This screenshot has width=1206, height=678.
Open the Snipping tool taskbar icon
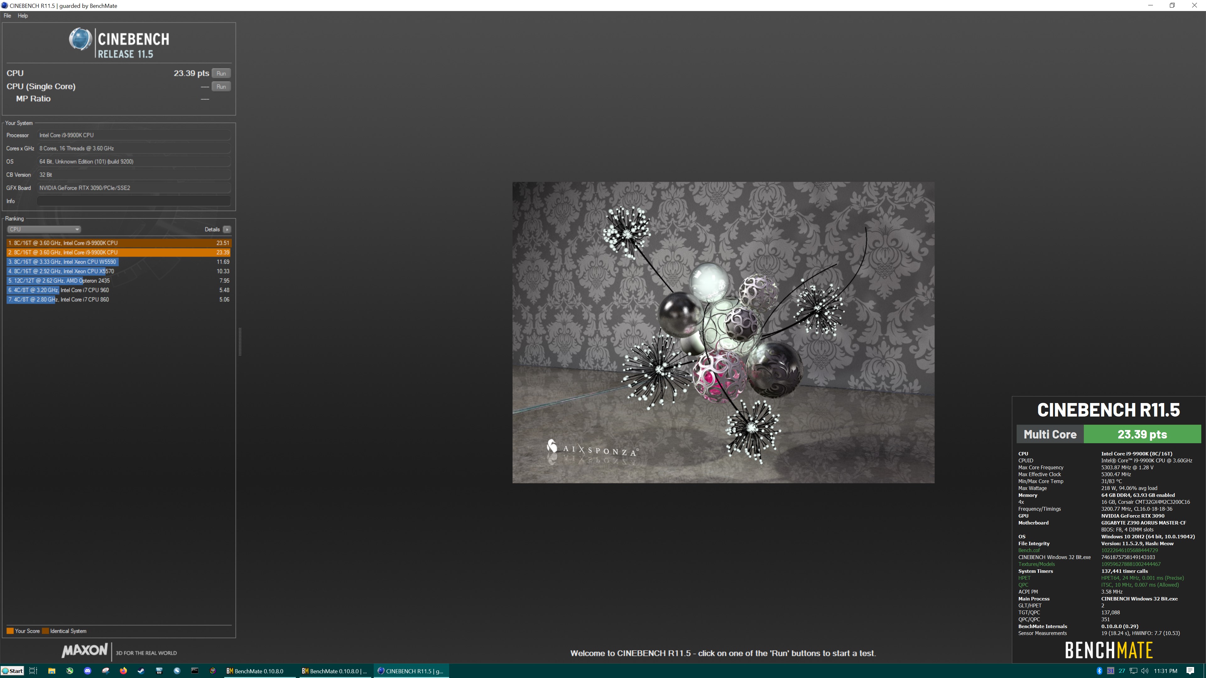pyautogui.click(x=105, y=670)
